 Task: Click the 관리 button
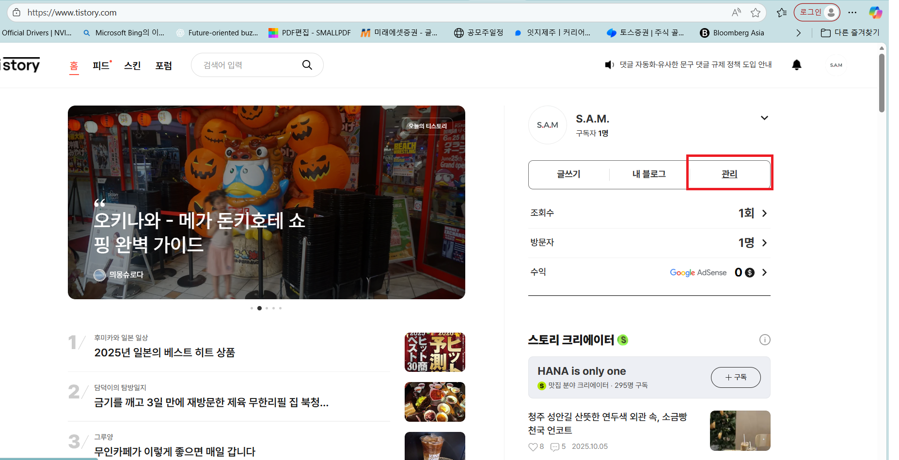(x=729, y=174)
